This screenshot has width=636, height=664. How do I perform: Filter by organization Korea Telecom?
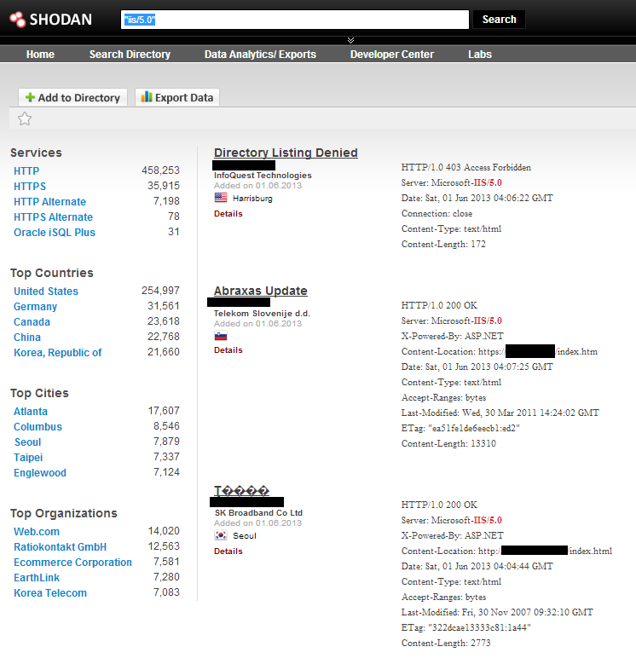coord(50,593)
